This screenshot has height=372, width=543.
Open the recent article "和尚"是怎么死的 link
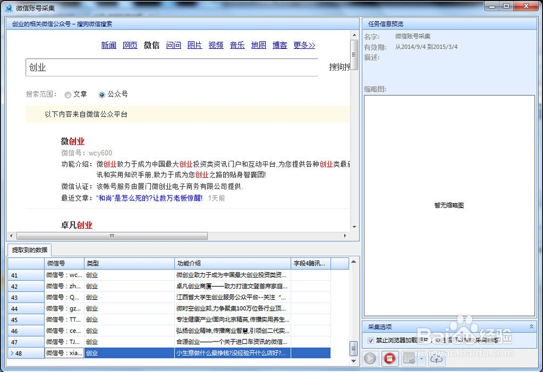click(149, 198)
